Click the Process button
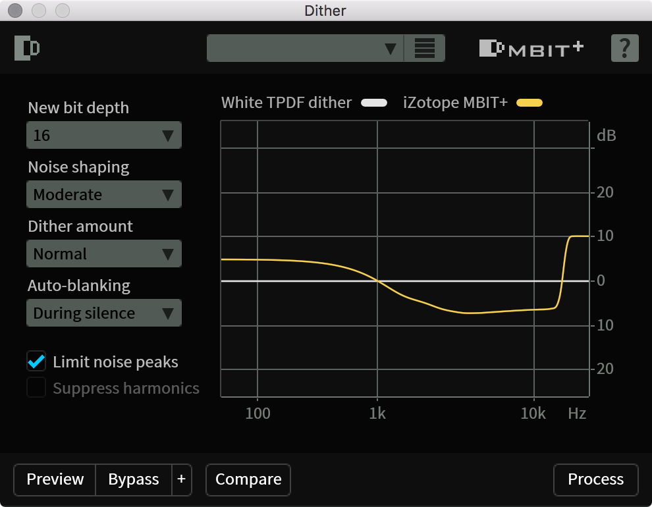This screenshot has width=652, height=507. (595, 479)
